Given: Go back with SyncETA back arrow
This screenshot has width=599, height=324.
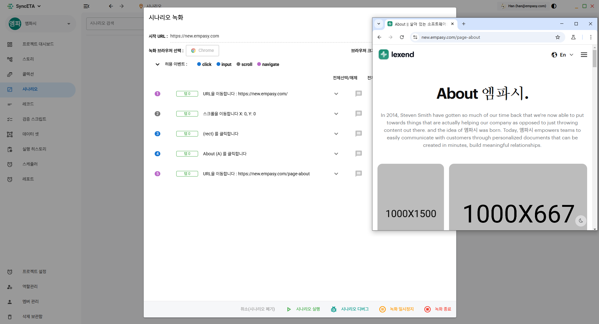Looking at the screenshot, I should 111,6.
